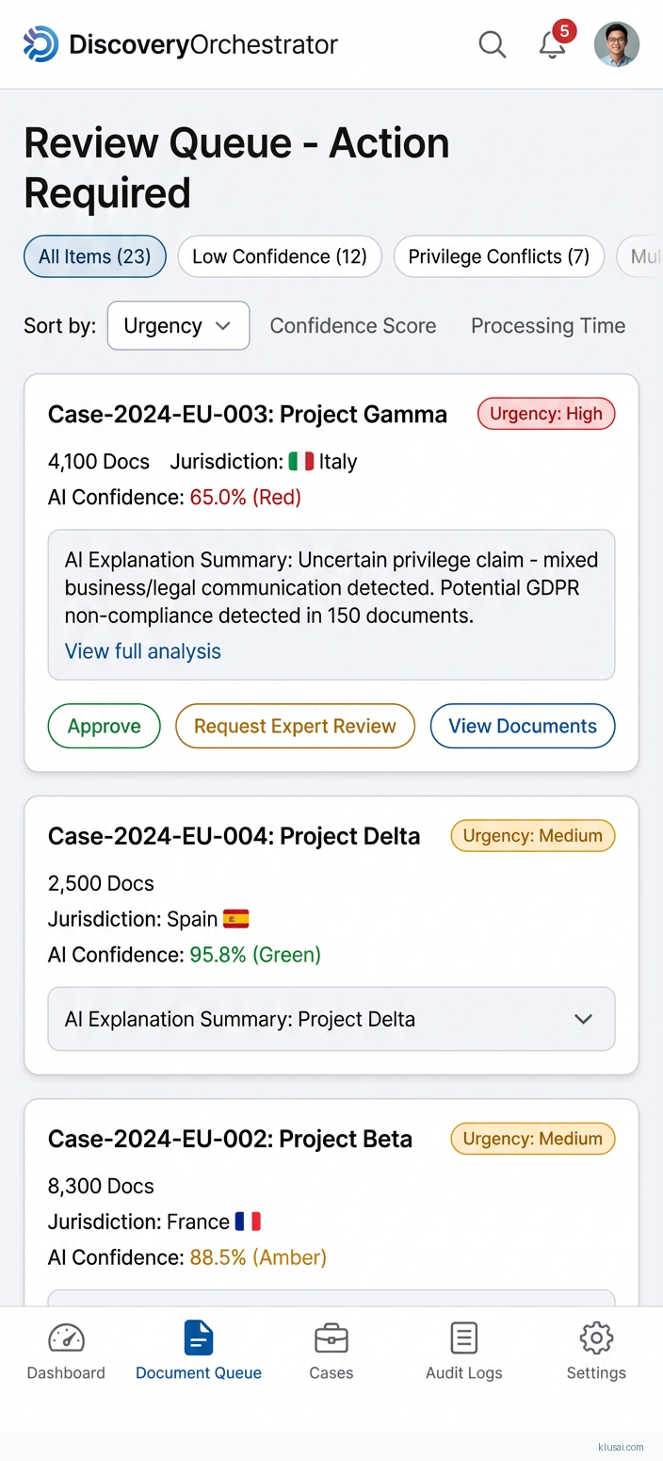
Task: Click the View full analysis link
Action: click(x=143, y=651)
